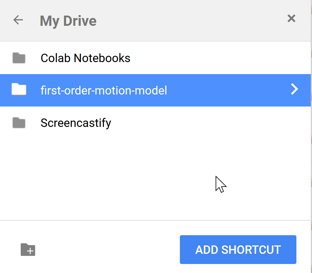The width and height of the screenshot is (312, 273).
Task: Go back using the left arrow icon
Action: [18, 20]
